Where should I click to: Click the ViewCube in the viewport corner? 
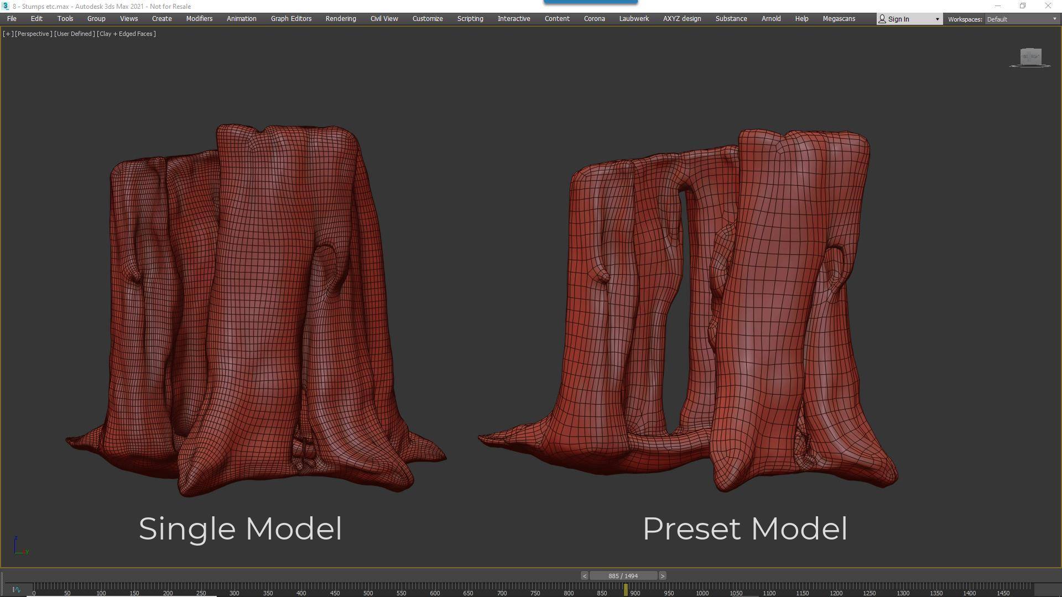[x=1030, y=57]
